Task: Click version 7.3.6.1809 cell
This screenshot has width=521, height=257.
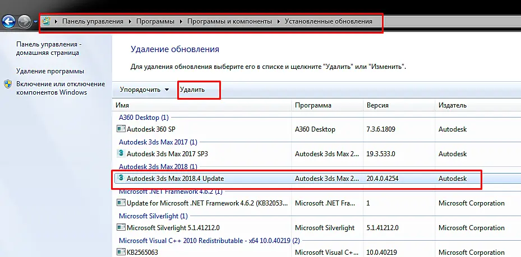Action: click(381, 129)
